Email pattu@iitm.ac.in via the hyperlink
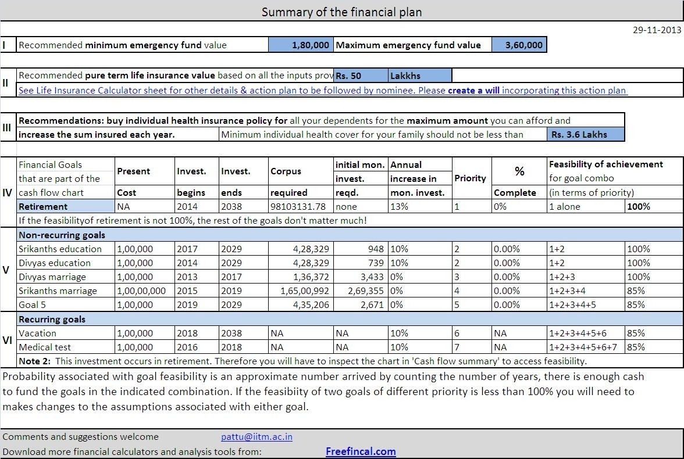This screenshot has height=459, width=684. pyautogui.click(x=256, y=437)
